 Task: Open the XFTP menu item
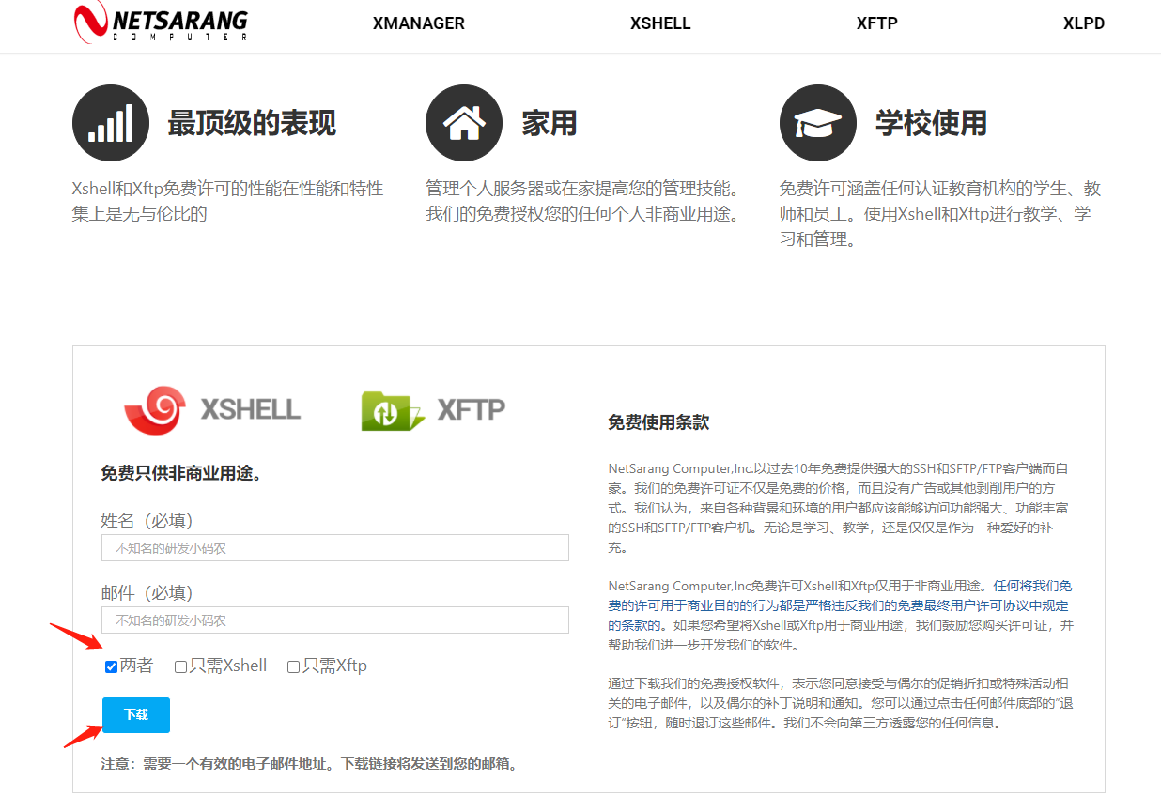tap(877, 23)
